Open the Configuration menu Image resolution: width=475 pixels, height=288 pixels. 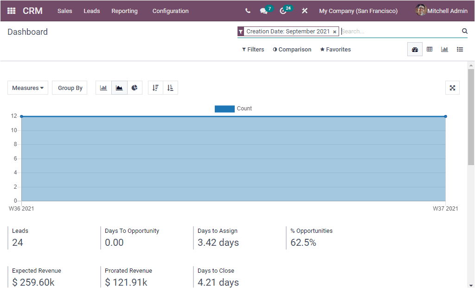[x=170, y=11]
